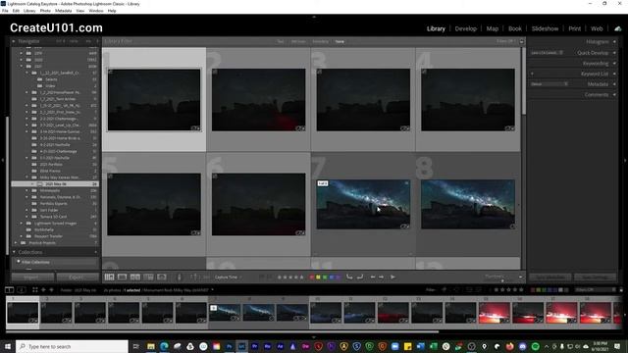Open the Metadata menu

(63, 11)
